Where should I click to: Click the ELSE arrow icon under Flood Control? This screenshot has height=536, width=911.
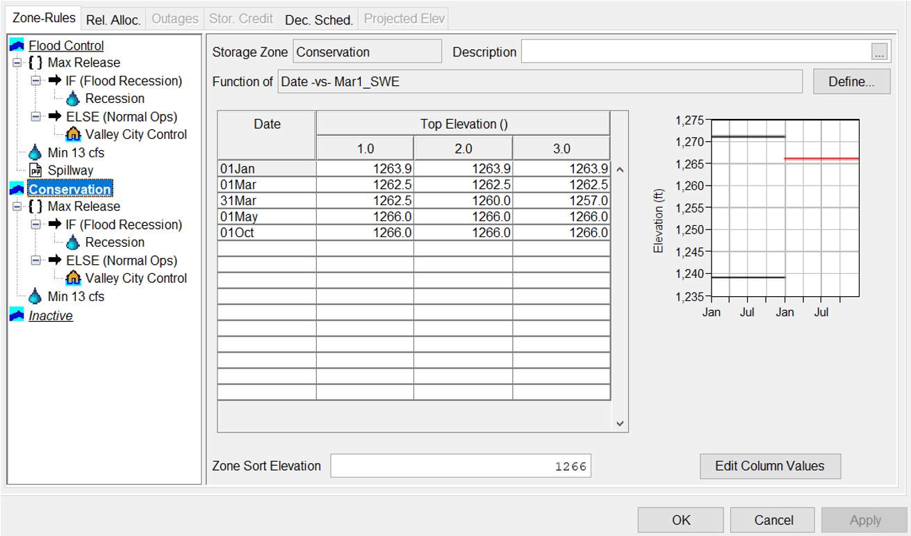(x=56, y=117)
